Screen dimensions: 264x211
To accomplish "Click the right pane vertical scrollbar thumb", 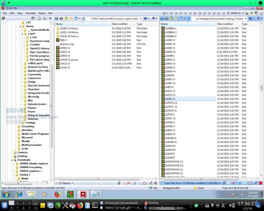I will 261,88.
